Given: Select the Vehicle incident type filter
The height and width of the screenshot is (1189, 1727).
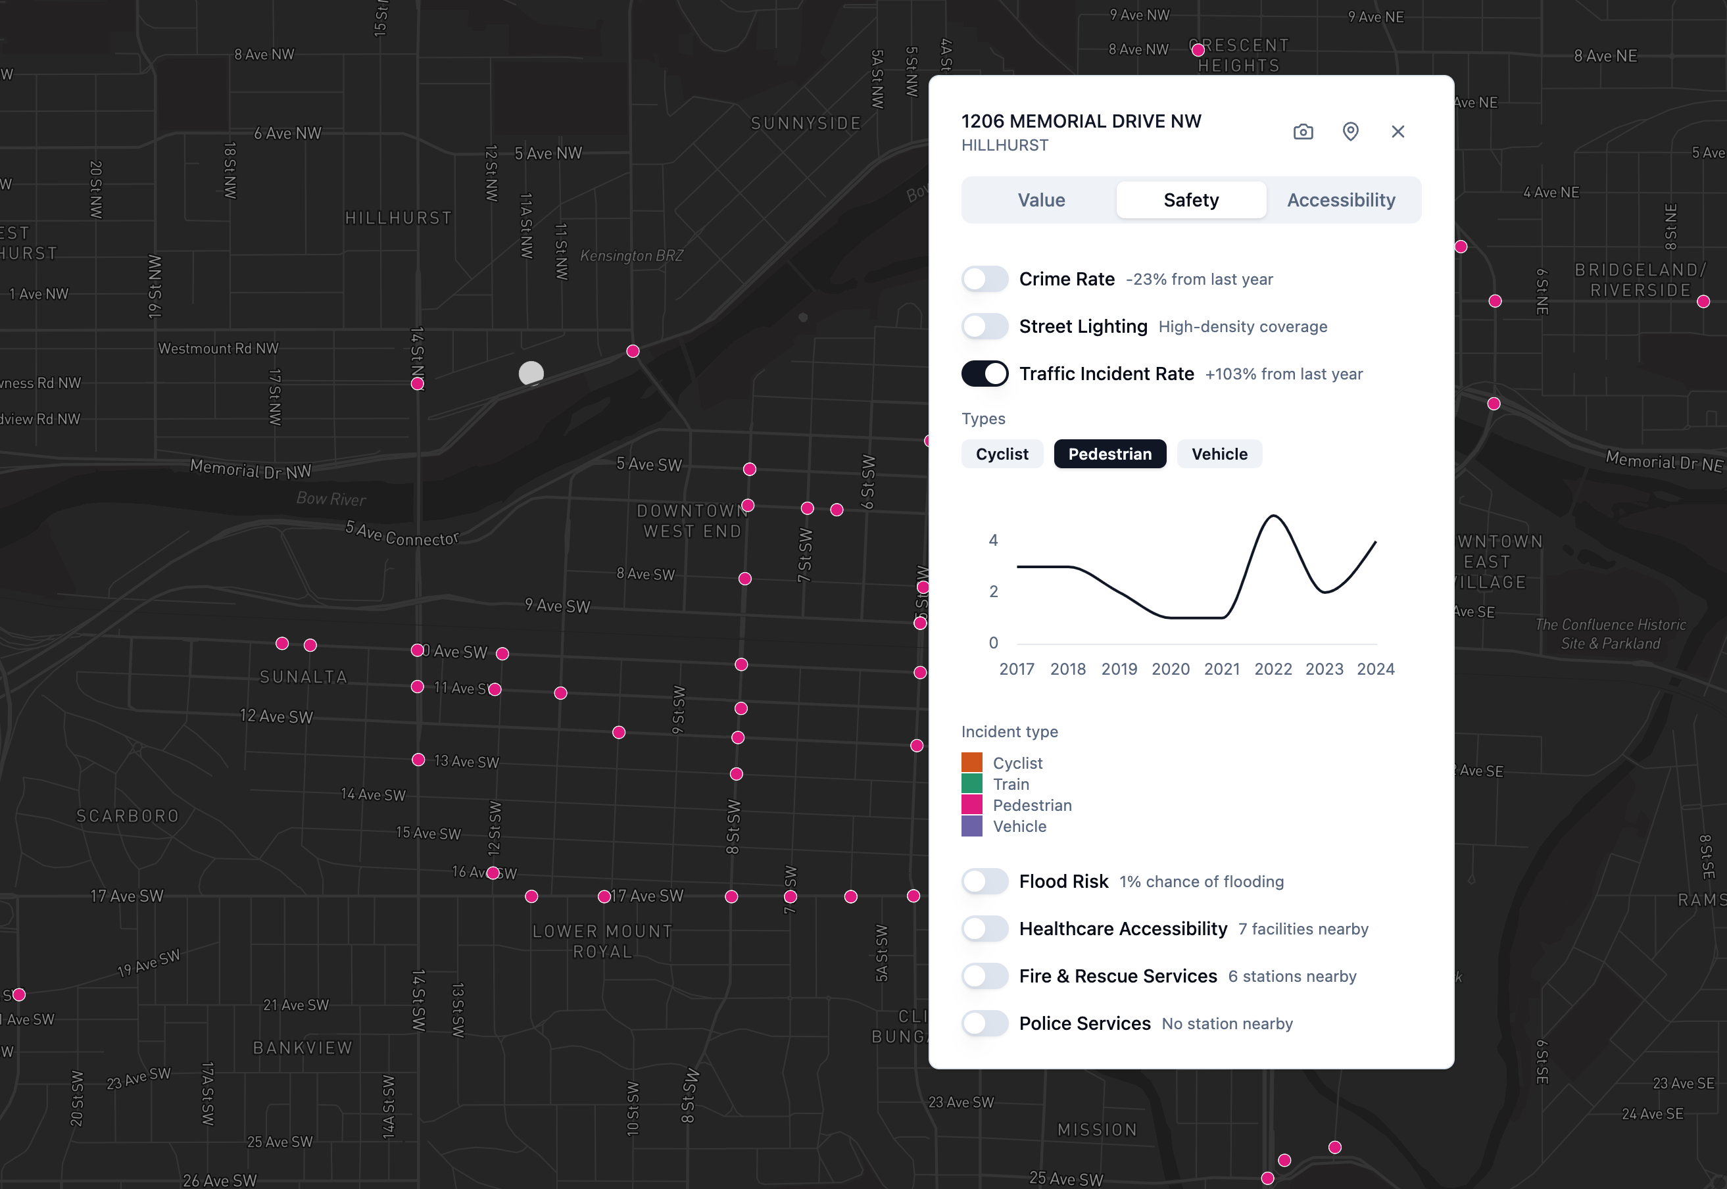Looking at the screenshot, I should (1219, 454).
